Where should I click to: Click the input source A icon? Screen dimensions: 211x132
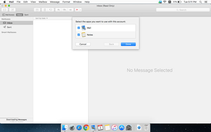(x=170, y=2)
